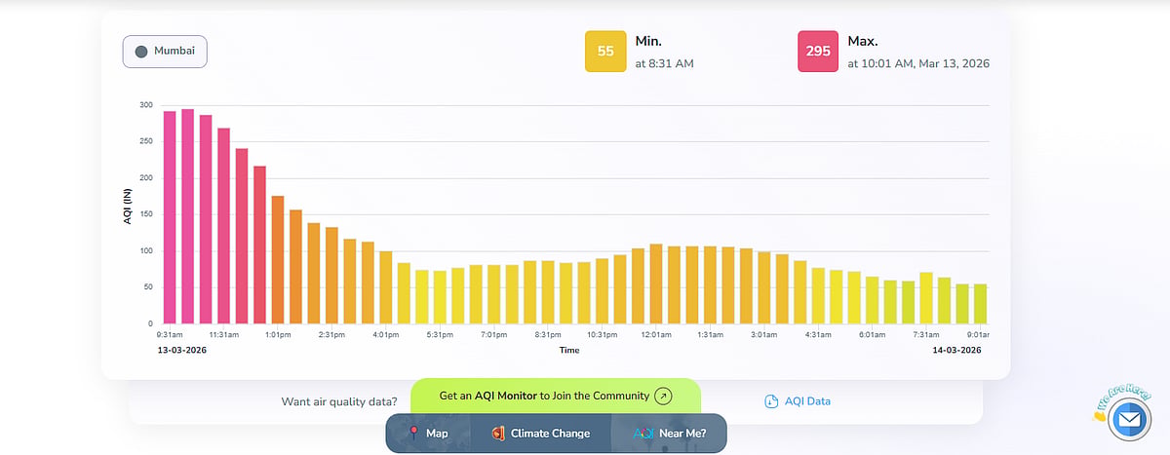Viewport: 1170px width, 455px height.
Task: Select the last bar at 9:01am
Action: tap(981, 304)
